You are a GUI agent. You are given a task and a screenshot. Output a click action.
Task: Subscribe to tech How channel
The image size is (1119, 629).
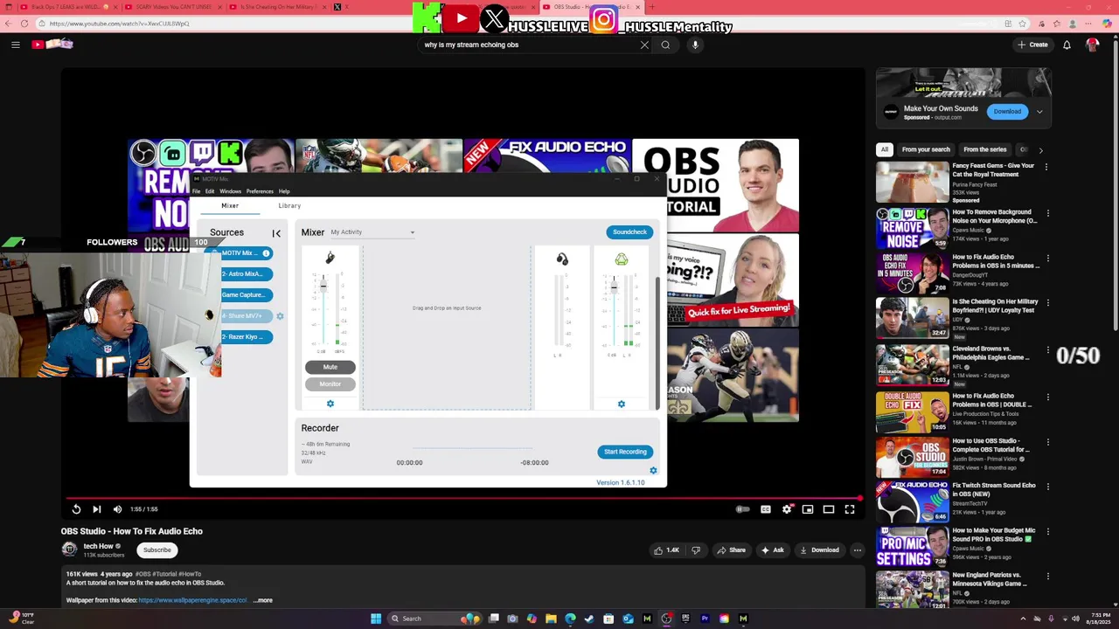157,550
